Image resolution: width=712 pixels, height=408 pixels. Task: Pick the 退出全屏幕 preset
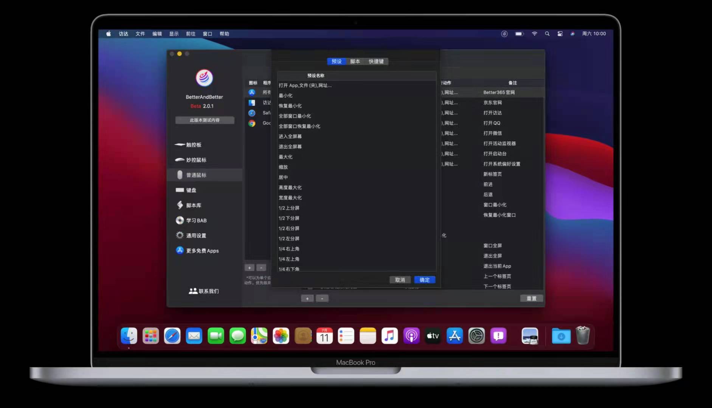357,147
